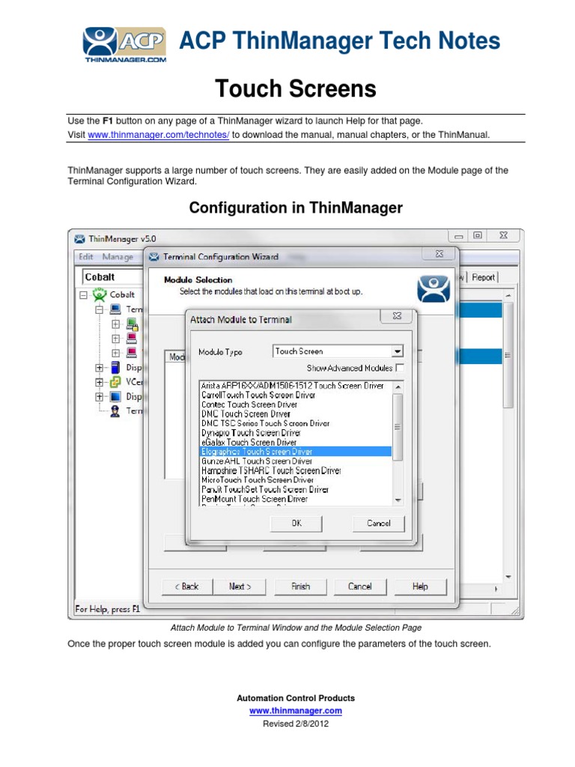
Task: Select DMC Touch Screen Driver
Action: click(x=295, y=413)
